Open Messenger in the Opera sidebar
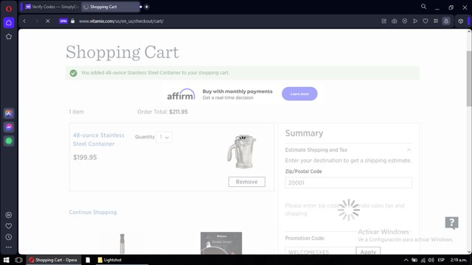472x265 pixels. [x=9, y=127]
